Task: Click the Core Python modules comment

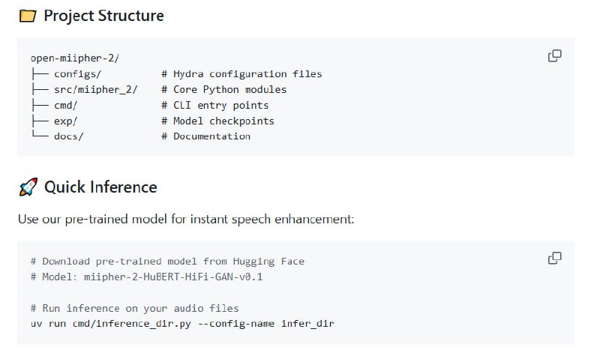Action: 223,89
